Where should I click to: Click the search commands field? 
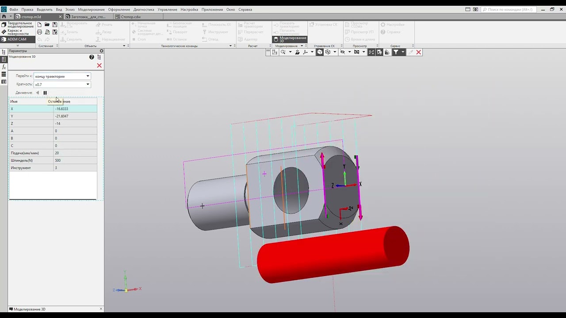pyautogui.click(x=509, y=9)
